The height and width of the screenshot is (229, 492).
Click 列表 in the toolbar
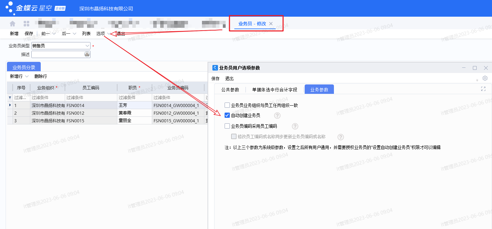click(x=86, y=34)
